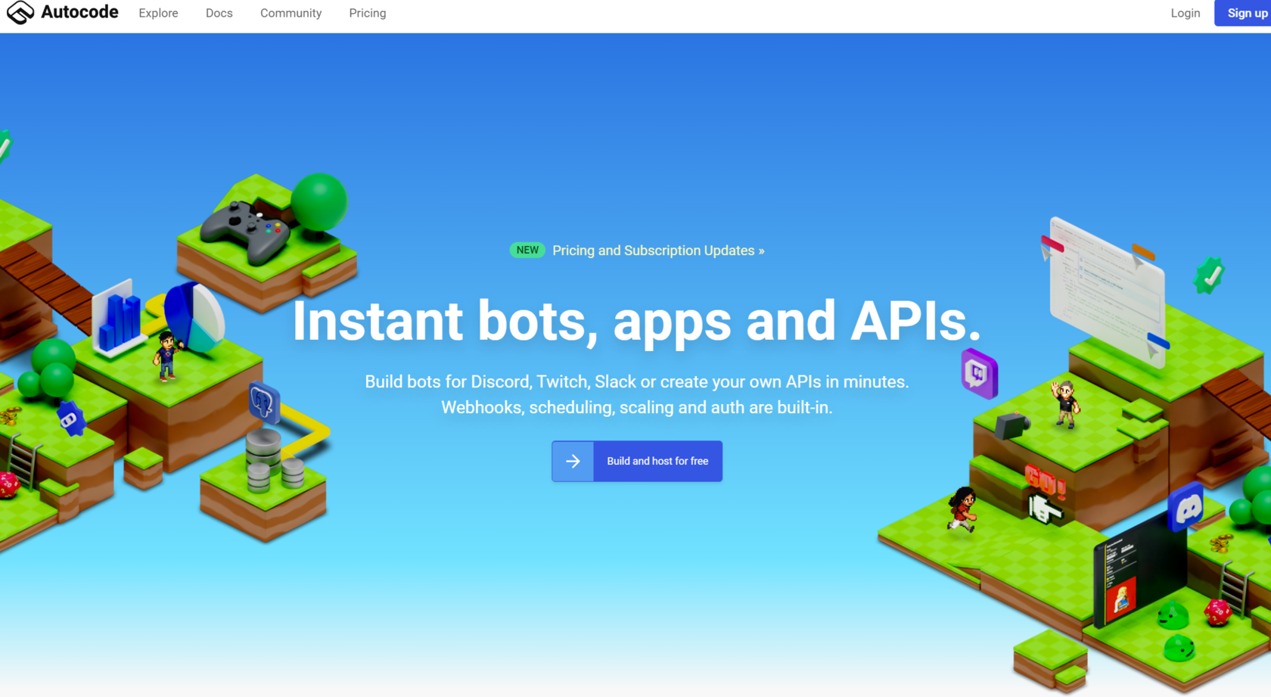The image size is (1271, 697).
Task: Click the PostgreSQL elephant icon
Action: pos(264,402)
